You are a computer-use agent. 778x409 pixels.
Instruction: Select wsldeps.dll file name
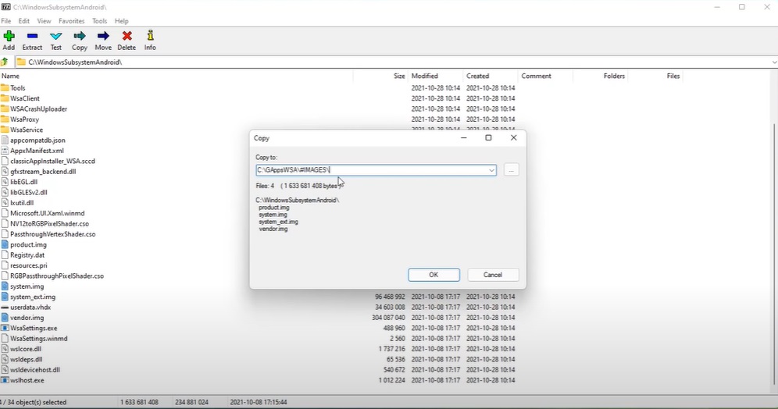pyautogui.click(x=27, y=359)
